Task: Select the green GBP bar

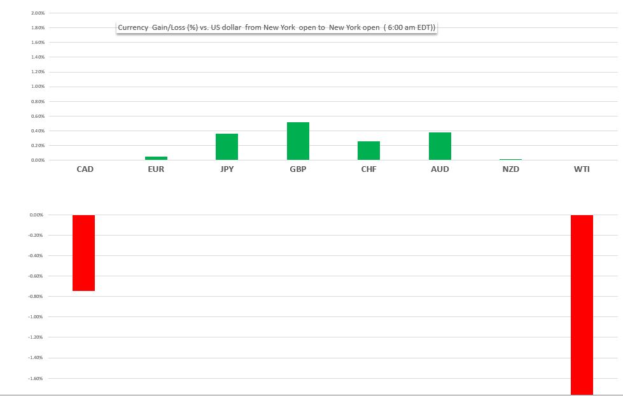Action: click(298, 141)
